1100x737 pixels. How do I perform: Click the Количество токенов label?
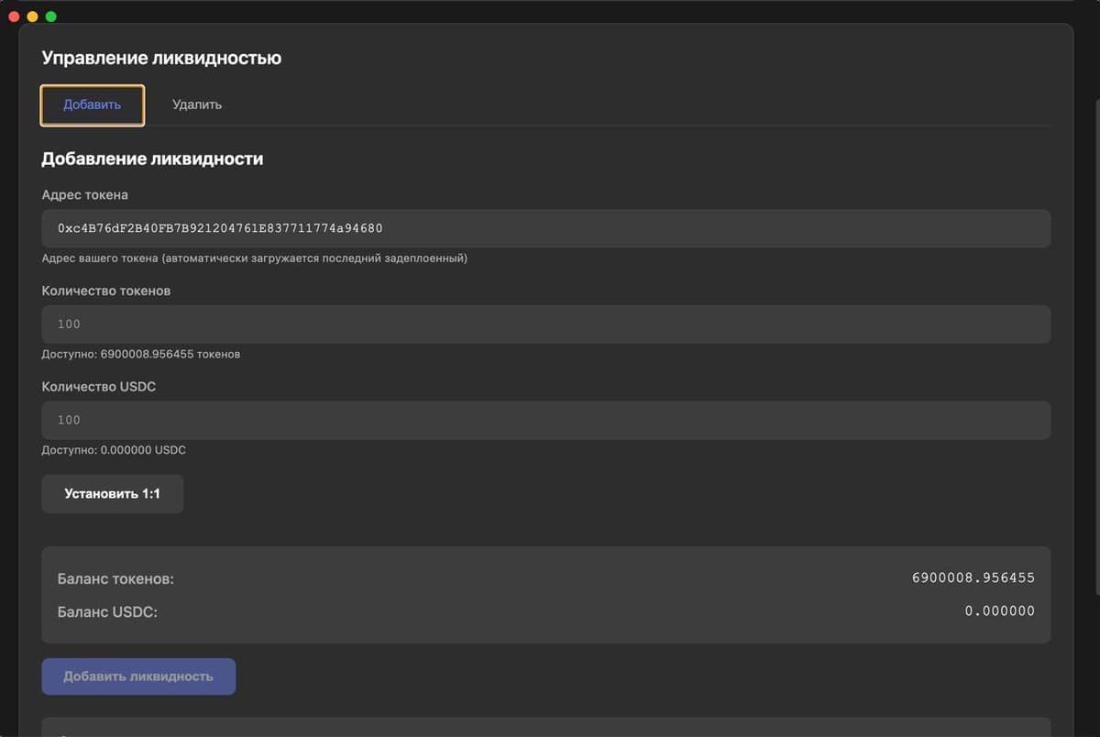tap(105, 291)
